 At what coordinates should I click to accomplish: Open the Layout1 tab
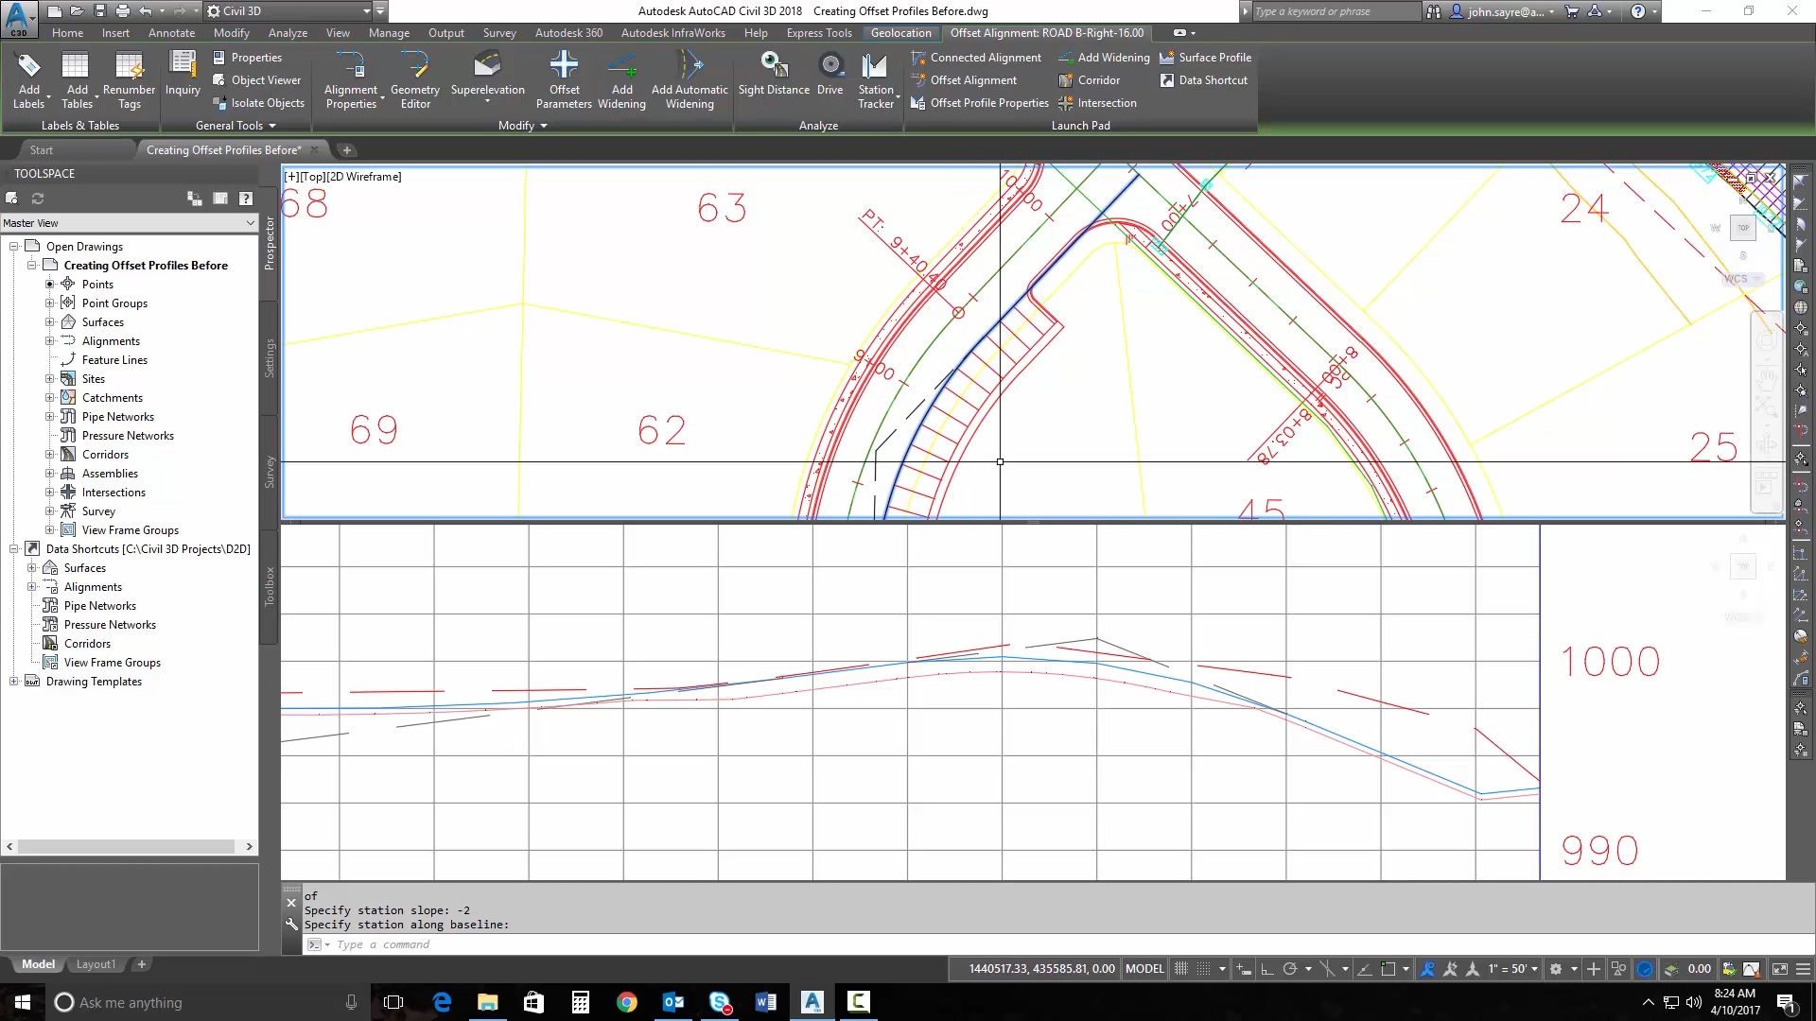coord(96,964)
